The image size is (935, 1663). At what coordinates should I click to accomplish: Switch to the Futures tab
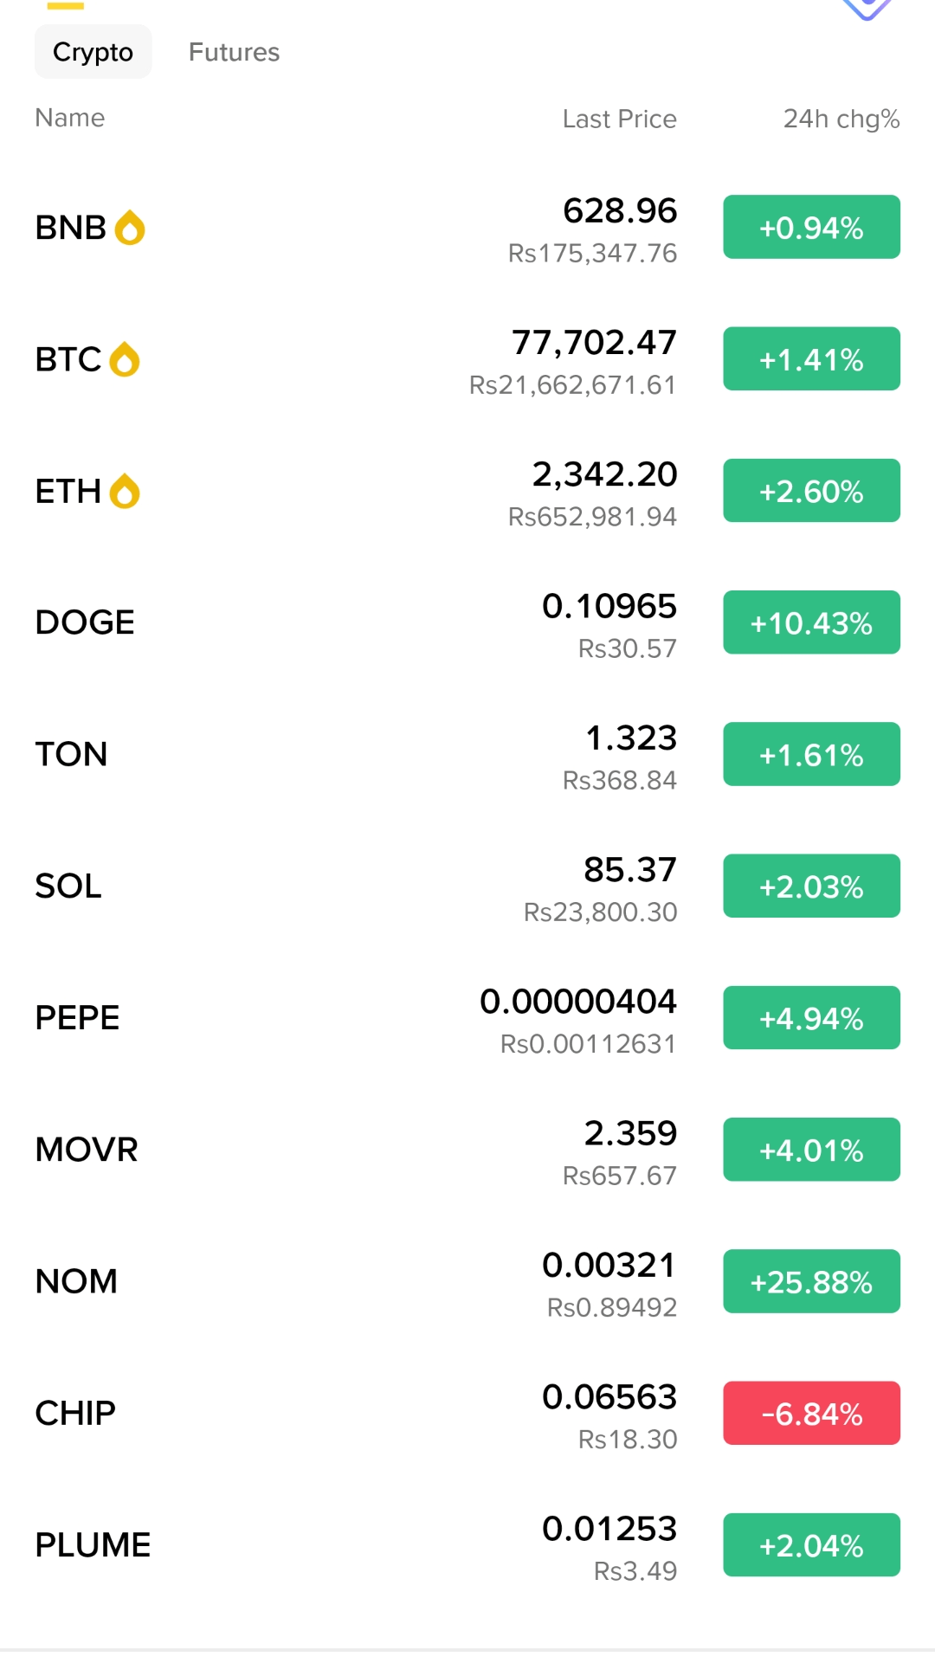[x=234, y=52]
